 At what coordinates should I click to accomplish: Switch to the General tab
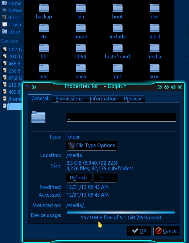(x=40, y=98)
